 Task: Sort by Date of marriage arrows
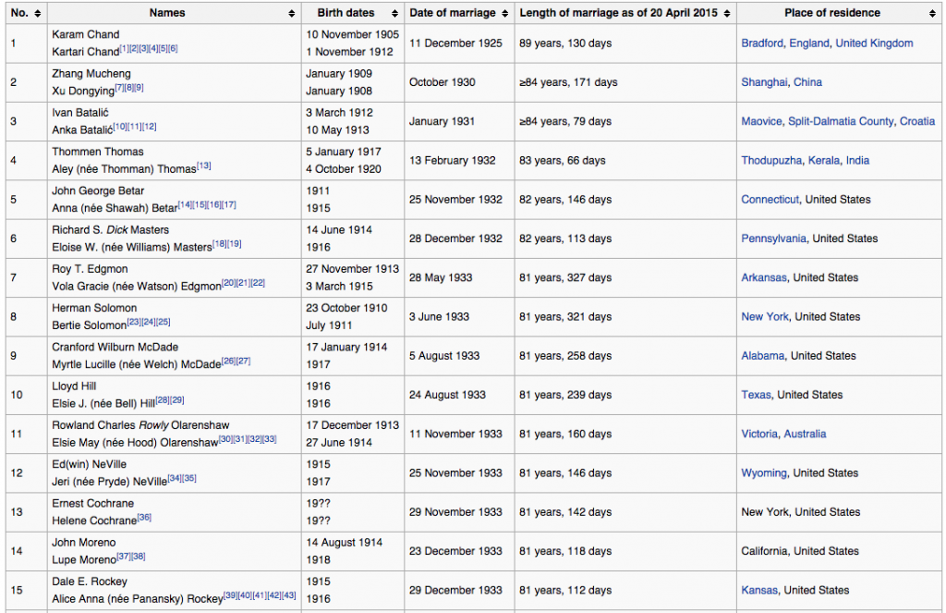505,13
